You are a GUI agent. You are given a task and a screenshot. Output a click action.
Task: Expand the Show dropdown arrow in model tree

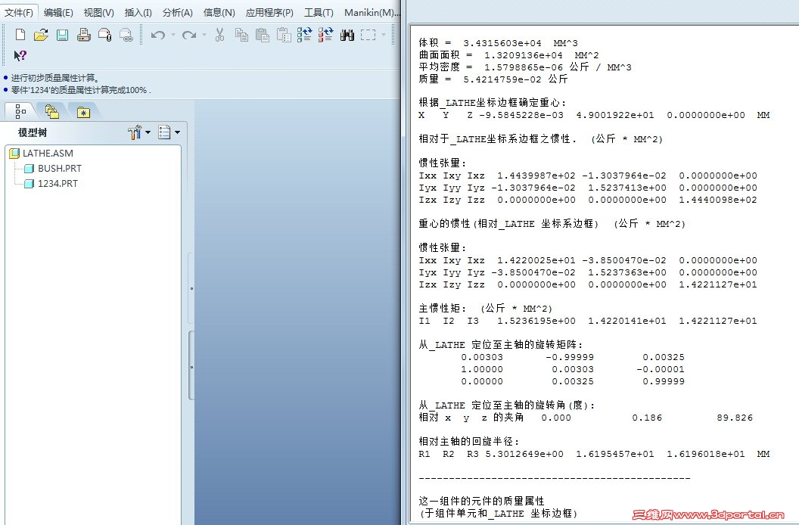coord(177,132)
